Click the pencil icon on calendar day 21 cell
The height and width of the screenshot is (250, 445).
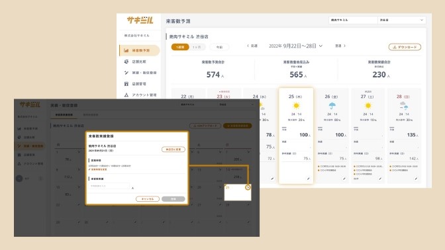(x=248, y=187)
